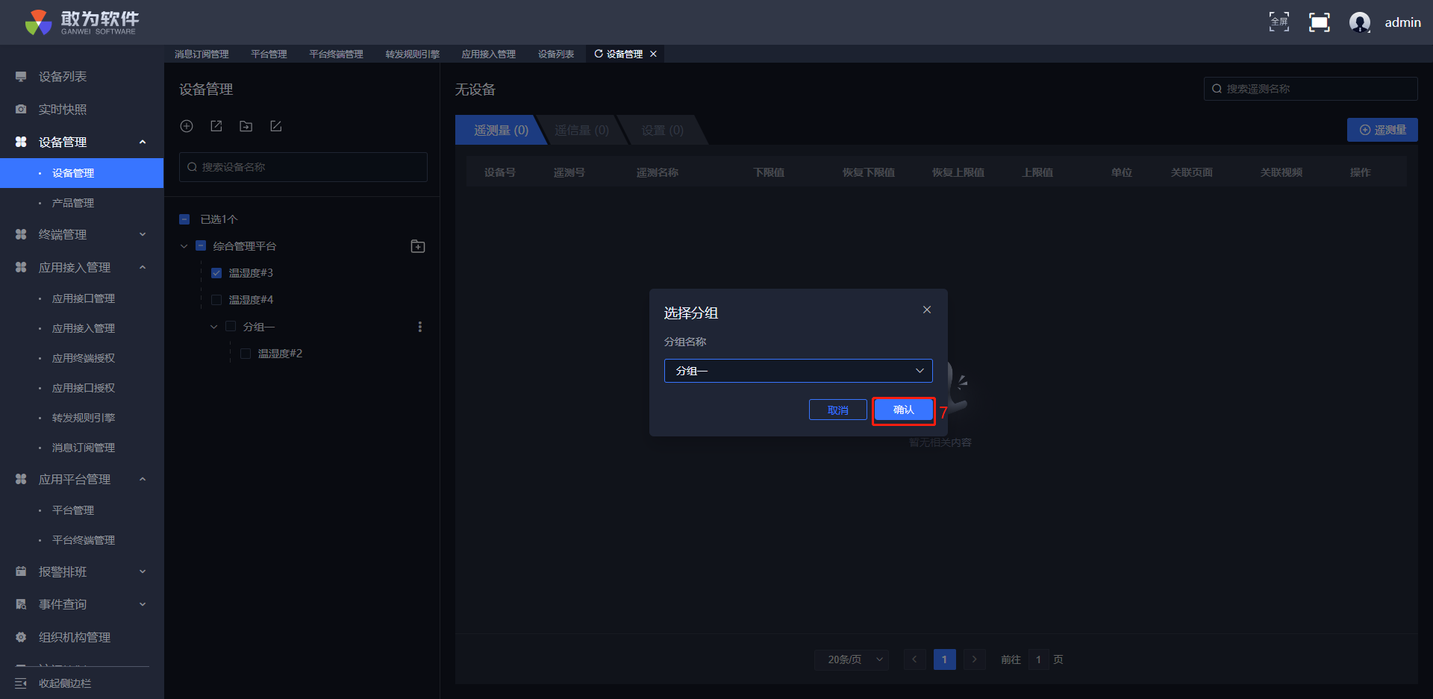
Task: Open 应用终端授权 in the sidebar
Action: (x=82, y=358)
